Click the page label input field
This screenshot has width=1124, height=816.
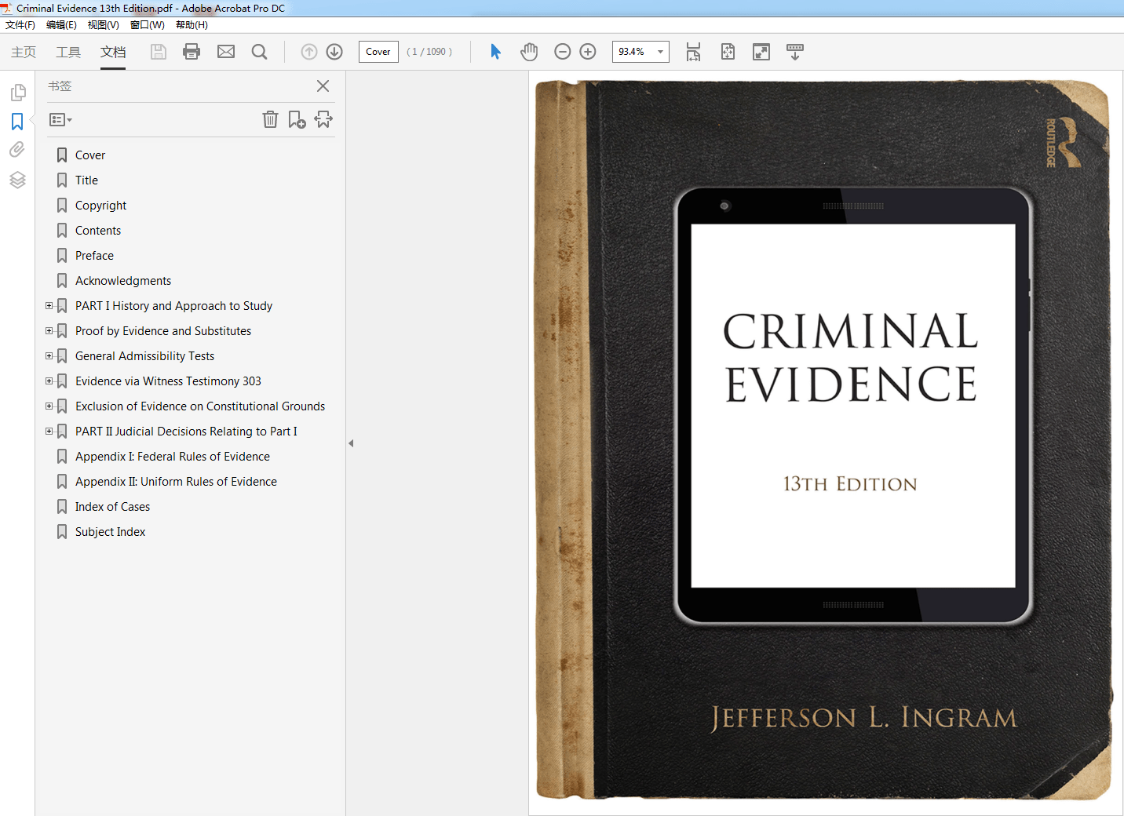378,52
